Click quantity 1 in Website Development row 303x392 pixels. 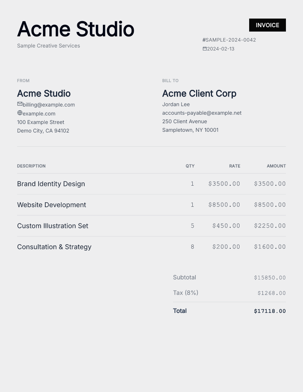coord(192,205)
